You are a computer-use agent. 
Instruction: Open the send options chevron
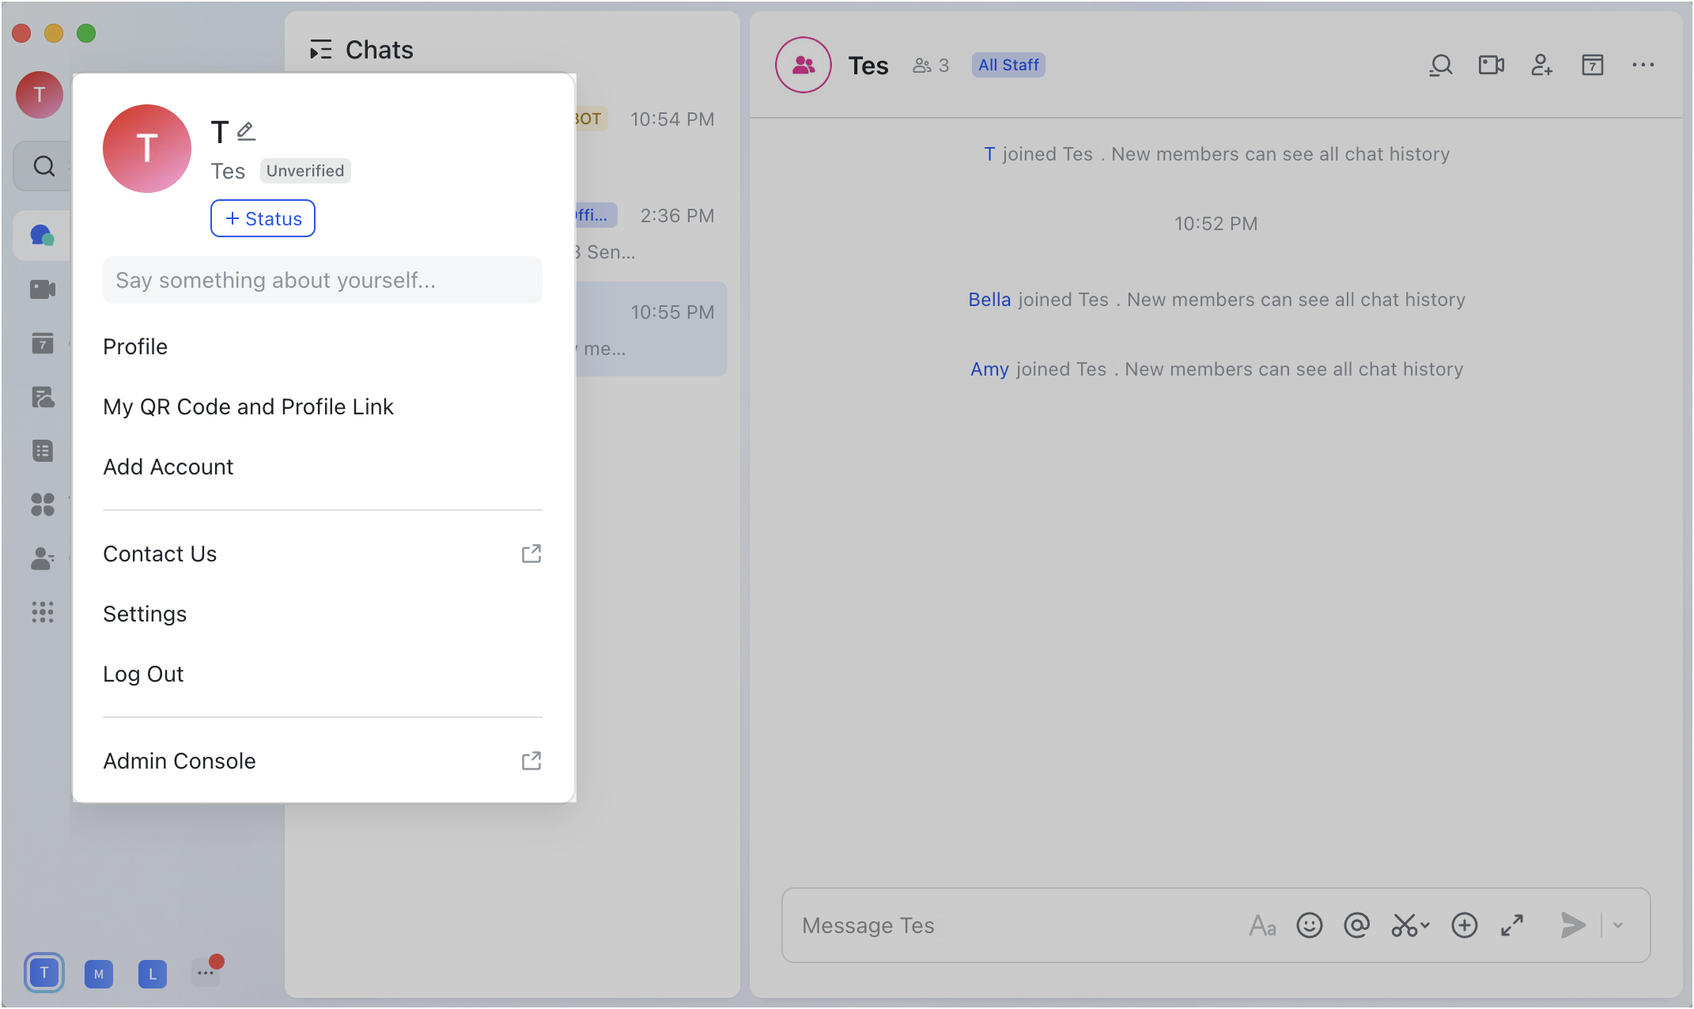[x=1618, y=925]
